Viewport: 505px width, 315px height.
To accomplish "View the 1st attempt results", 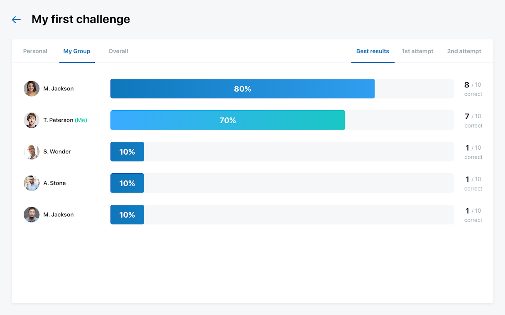I will pyautogui.click(x=417, y=51).
